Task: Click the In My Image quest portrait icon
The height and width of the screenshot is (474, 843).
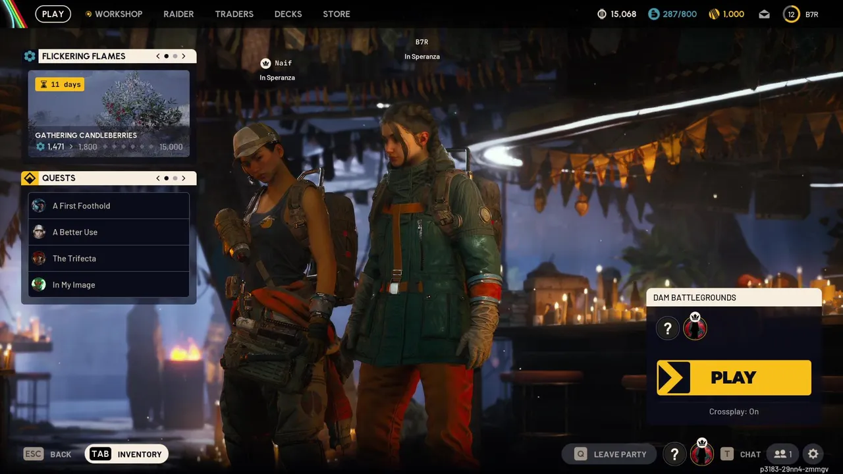Action: click(39, 284)
